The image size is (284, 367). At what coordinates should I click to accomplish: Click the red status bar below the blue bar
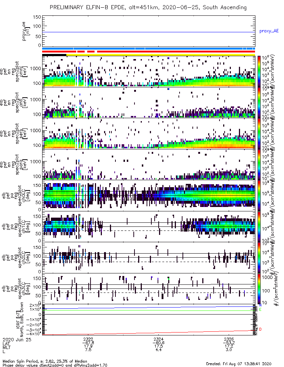pyautogui.click(x=148, y=51)
